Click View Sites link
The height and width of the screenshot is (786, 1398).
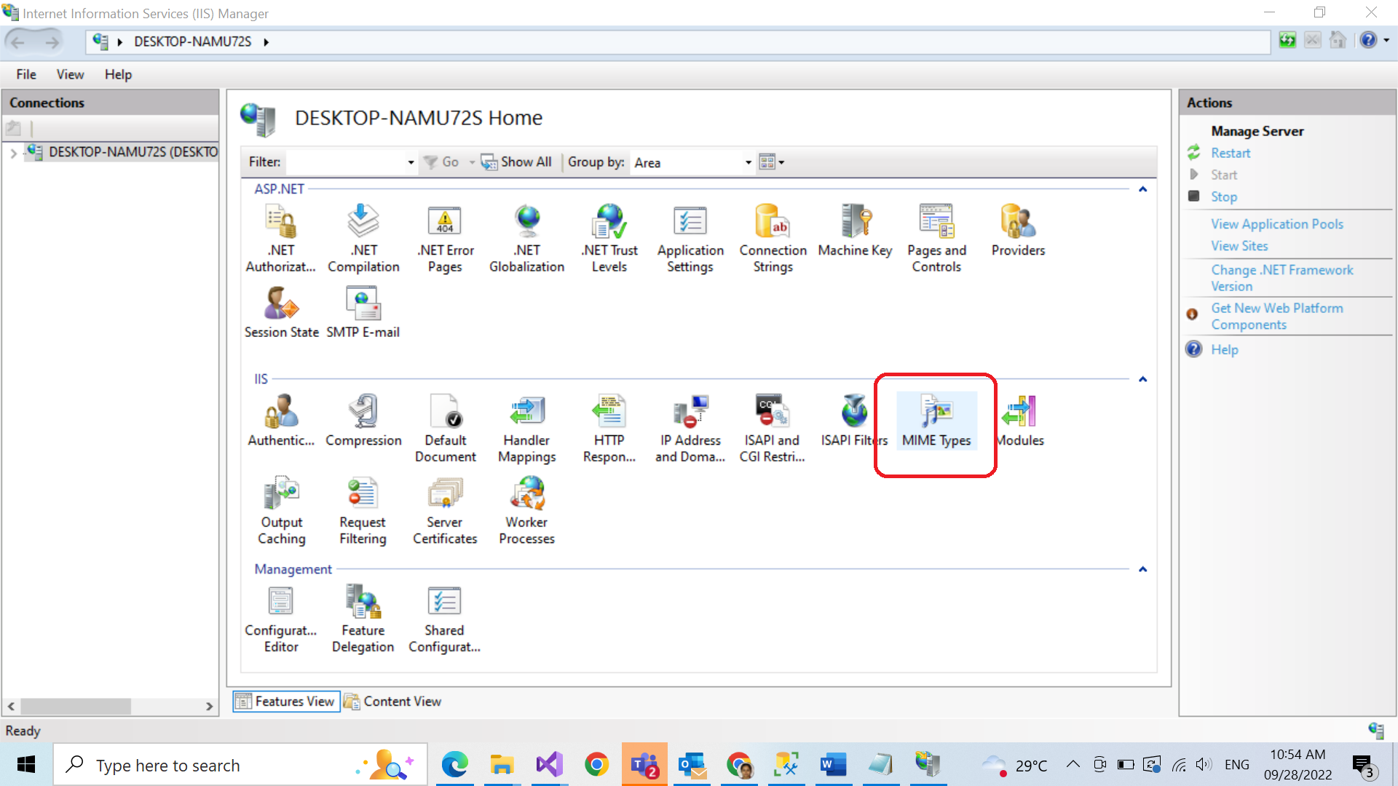pyautogui.click(x=1239, y=246)
